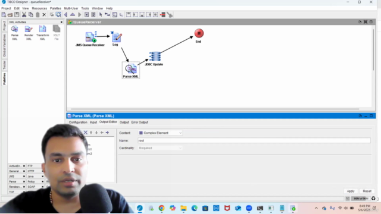The width and height of the screenshot is (381, 214).
Task: Close the XML Activities palette
Action: tap(61, 22)
